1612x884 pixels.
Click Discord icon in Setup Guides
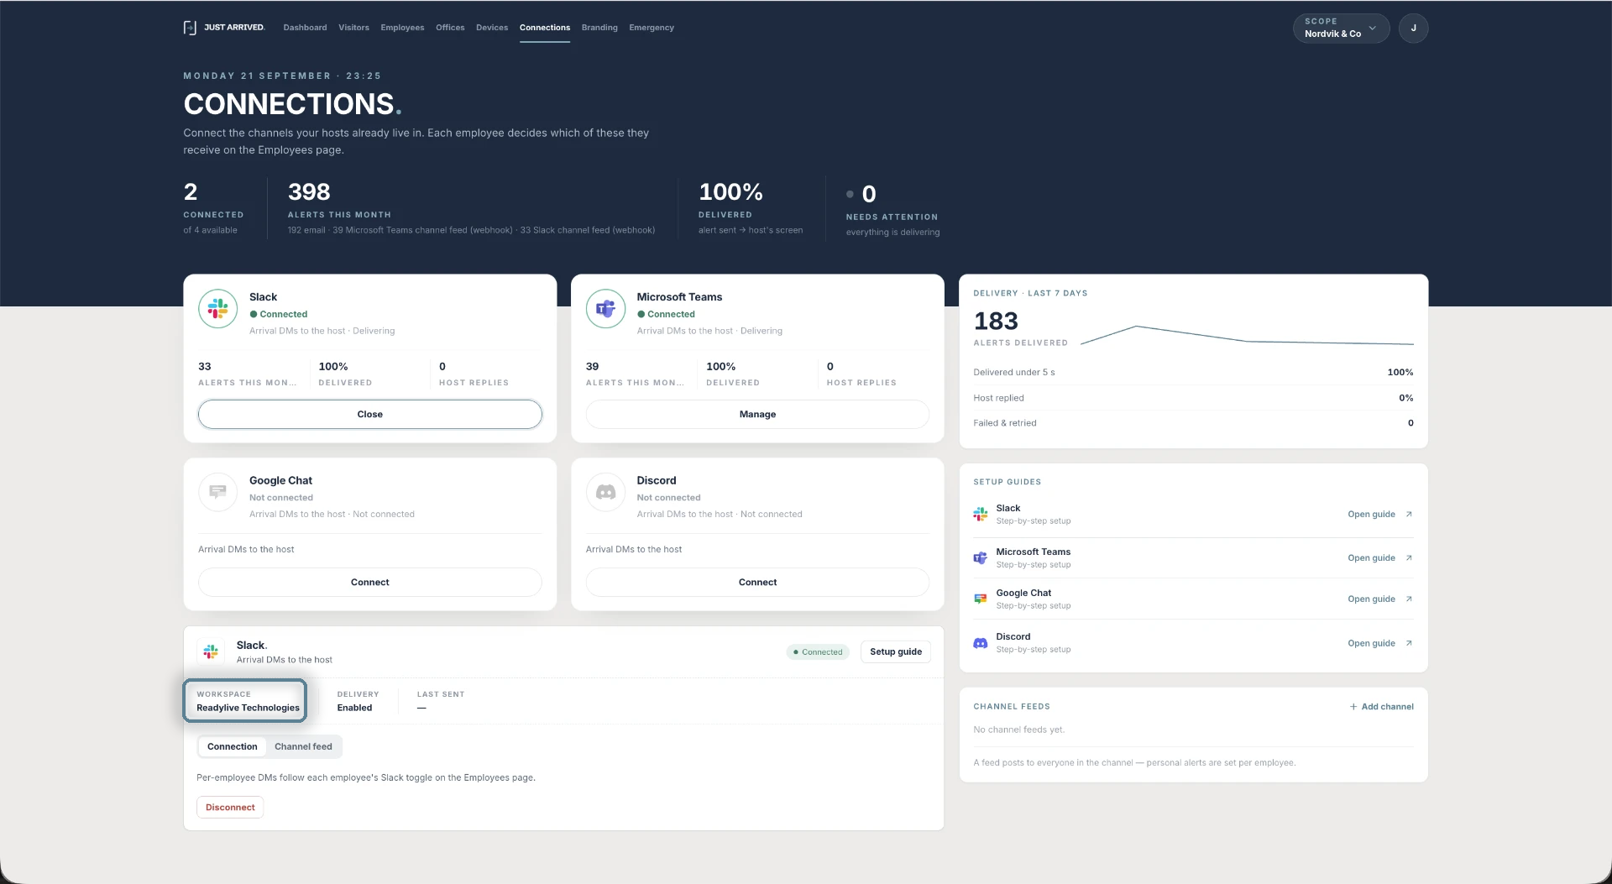980,643
